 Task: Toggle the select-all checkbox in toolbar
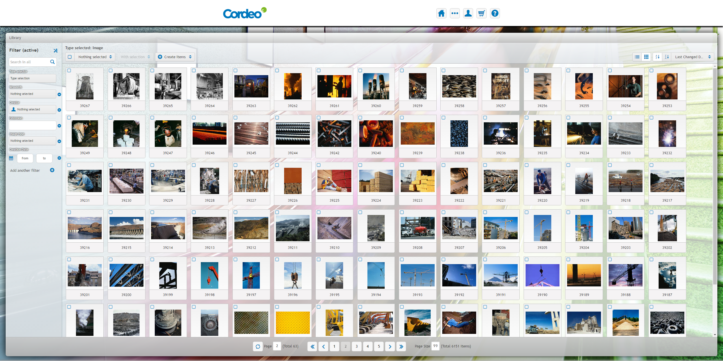tap(70, 57)
